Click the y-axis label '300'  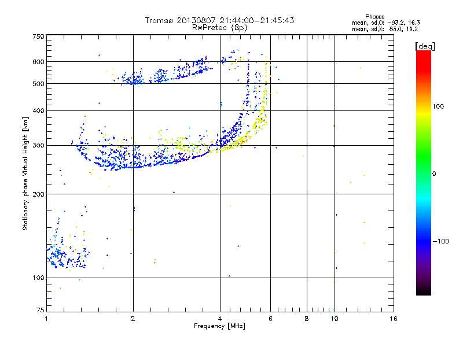[x=38, y=145]
